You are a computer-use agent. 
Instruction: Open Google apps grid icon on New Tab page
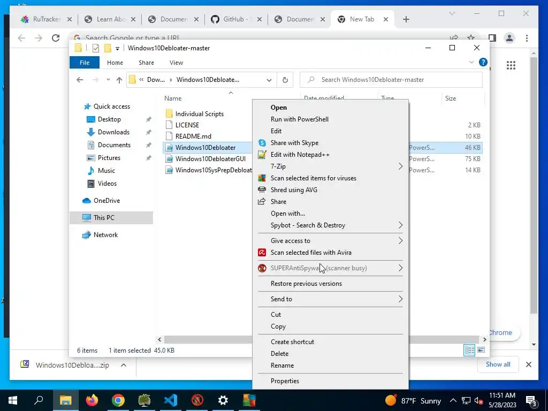click(511, 65)
